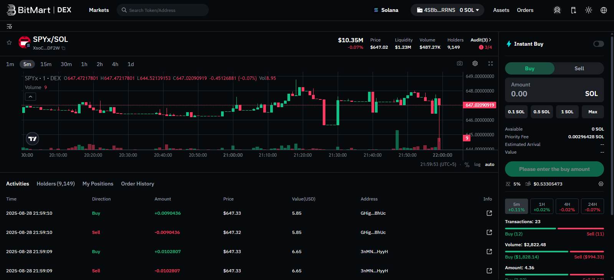Click the Transactions buy/sell ratio bar
The image size is (614, 280).
tap(555, 229)
